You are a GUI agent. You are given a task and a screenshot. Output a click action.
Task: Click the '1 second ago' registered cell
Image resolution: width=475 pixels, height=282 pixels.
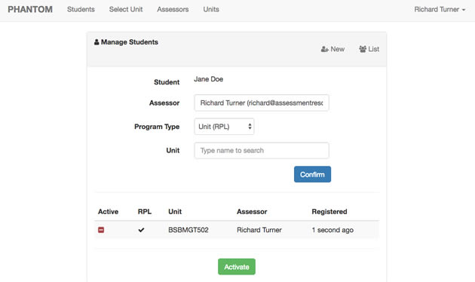[x=332, y=230]
